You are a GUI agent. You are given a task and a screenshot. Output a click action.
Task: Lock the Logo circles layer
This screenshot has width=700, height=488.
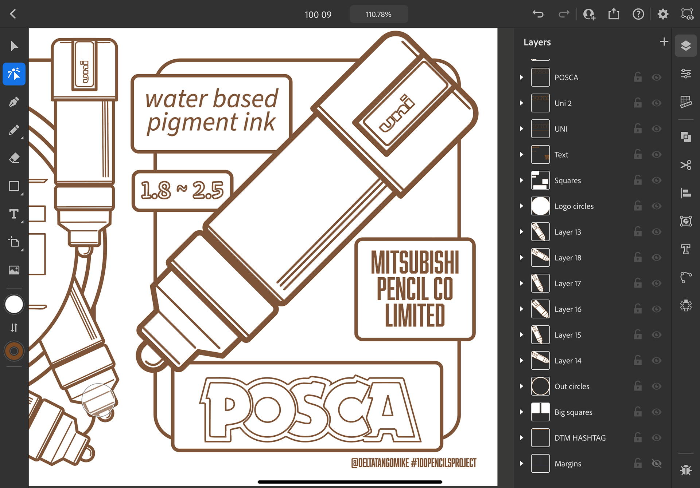coord(638,206)
